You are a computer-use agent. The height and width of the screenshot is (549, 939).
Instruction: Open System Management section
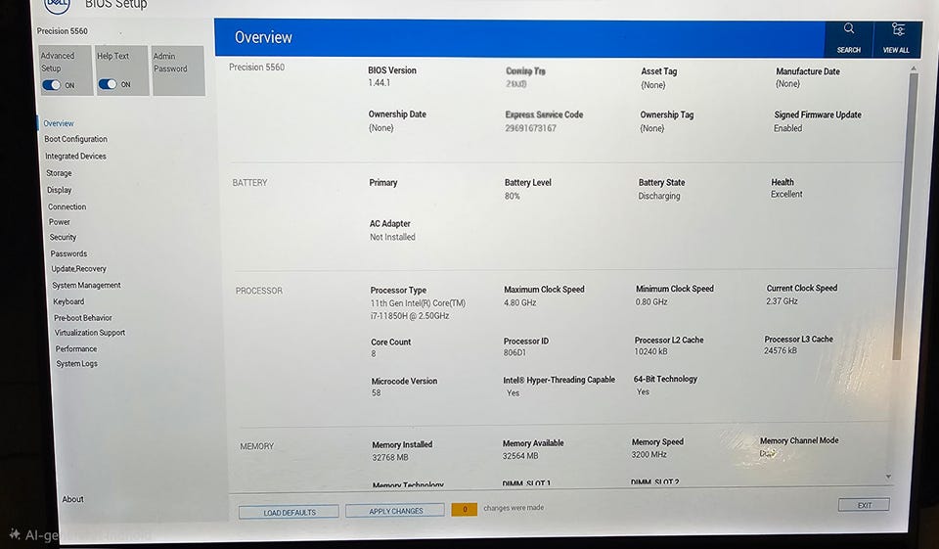87,286
